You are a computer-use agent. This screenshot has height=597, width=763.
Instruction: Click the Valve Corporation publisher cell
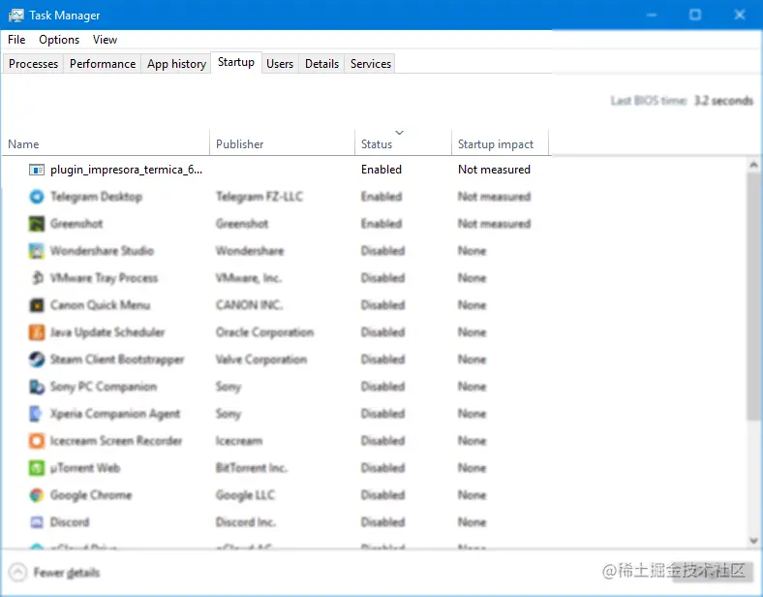coord(261,360)
